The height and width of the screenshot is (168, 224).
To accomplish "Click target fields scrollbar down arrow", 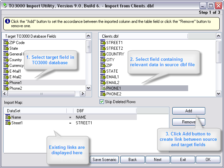I will pyautogui.click(x=89, y=88).
